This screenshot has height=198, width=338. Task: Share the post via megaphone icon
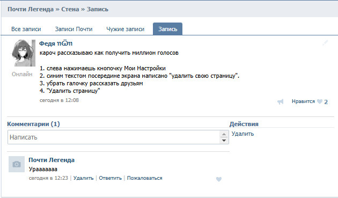(x=280, y=101)
